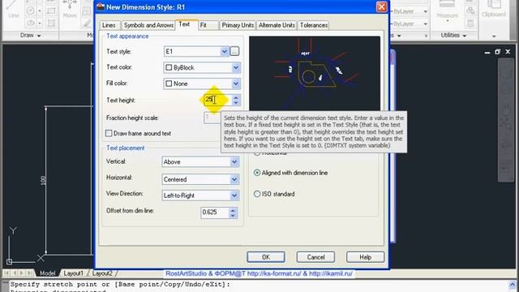Switch to Layout2 tab in AutoCAD
Image resolution: width=519 pixels, height=292 pixels.
(102, 273)
